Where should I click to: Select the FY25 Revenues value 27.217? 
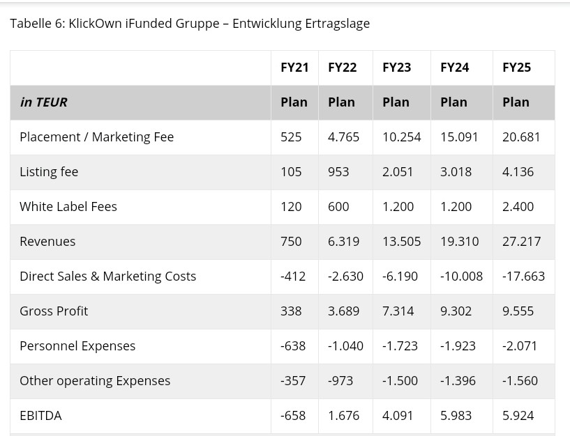tap(521, 242)
